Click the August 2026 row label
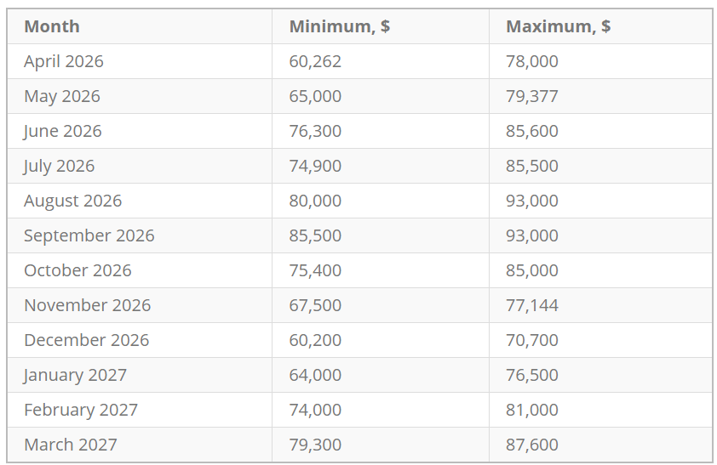717x465 pixels. (73, 201)
